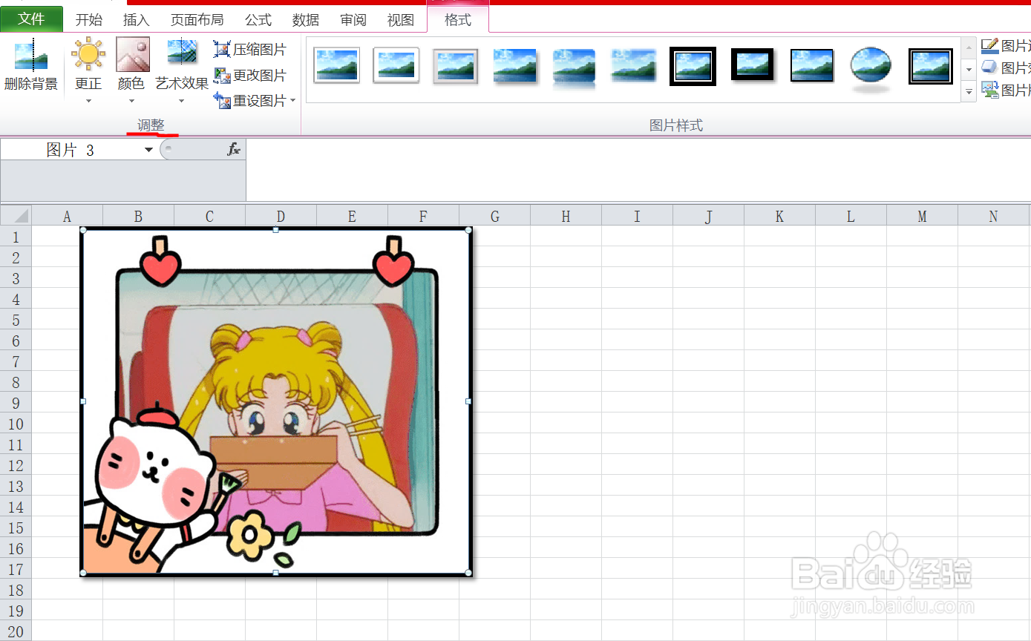Click Compress Pictures (压缩图片)

250,50
